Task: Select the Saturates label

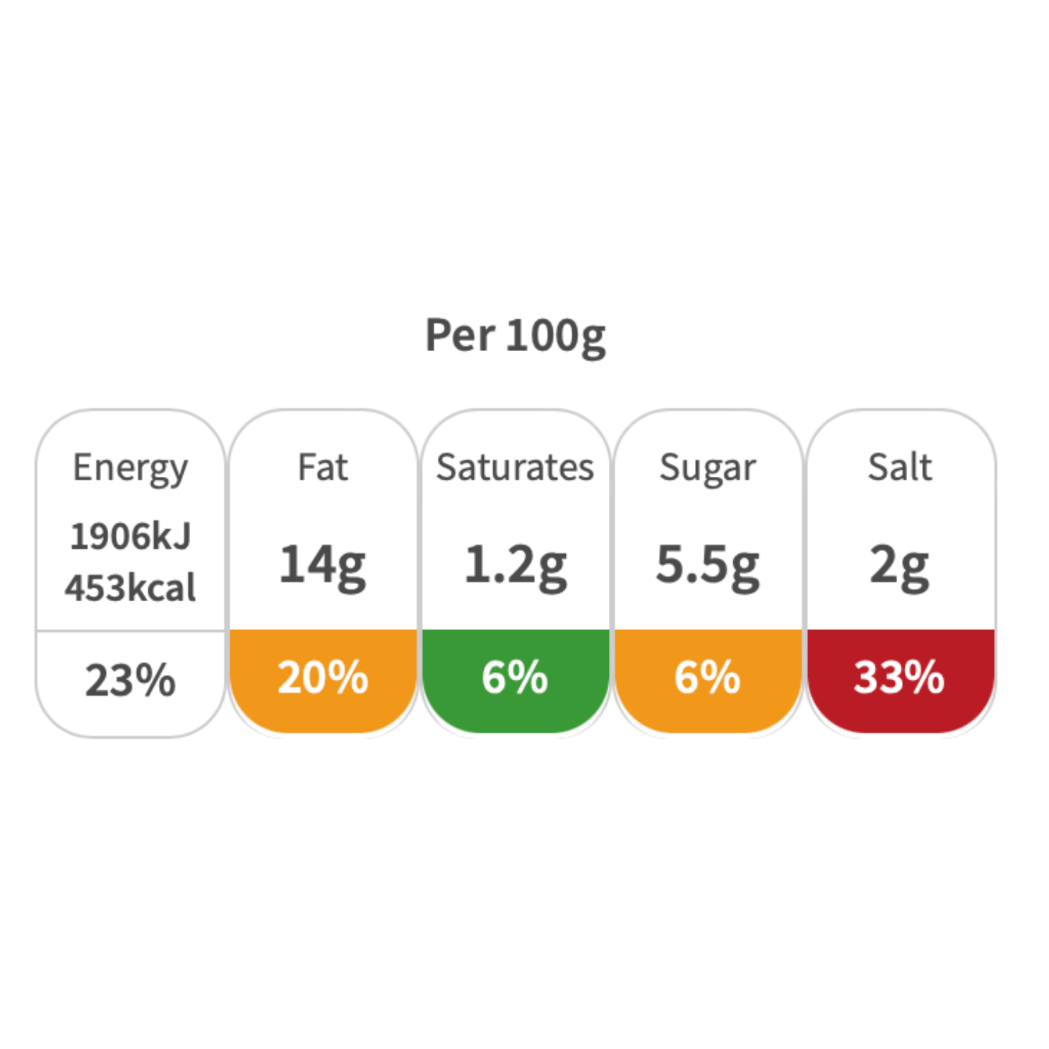Action: 515,467
